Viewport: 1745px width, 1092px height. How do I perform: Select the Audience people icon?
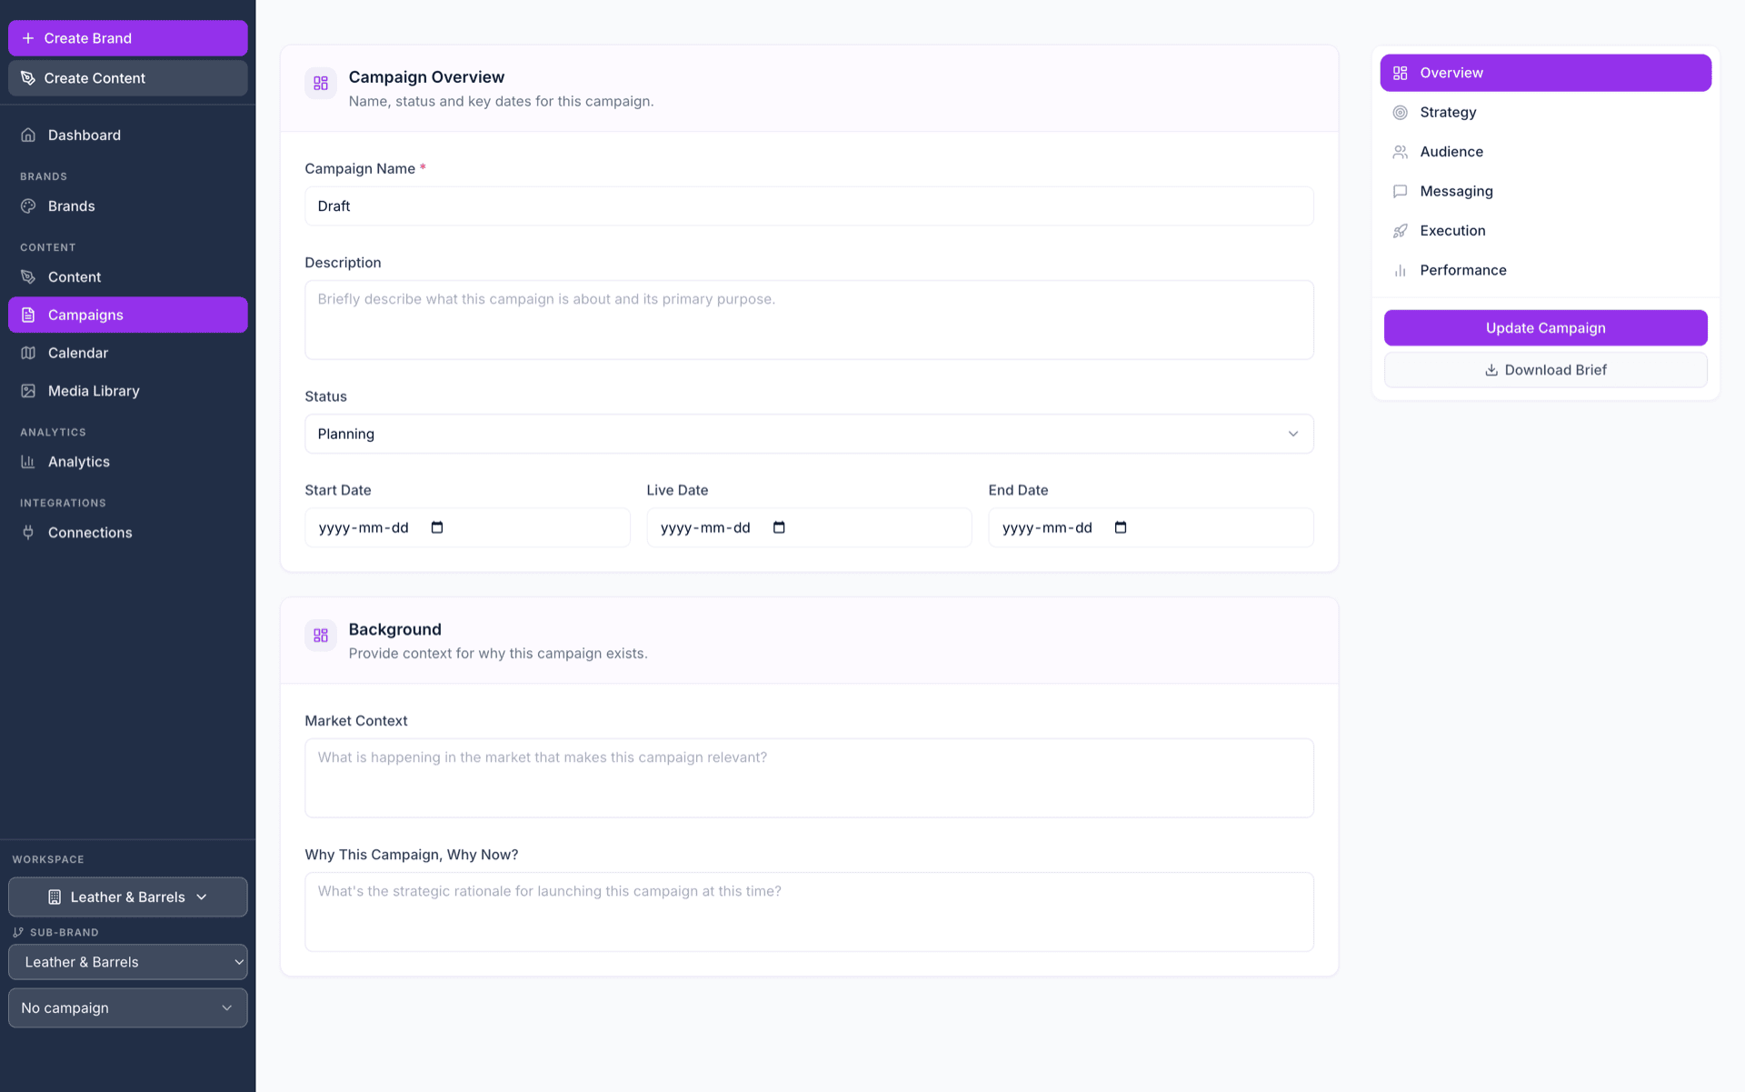point(1400,151)
